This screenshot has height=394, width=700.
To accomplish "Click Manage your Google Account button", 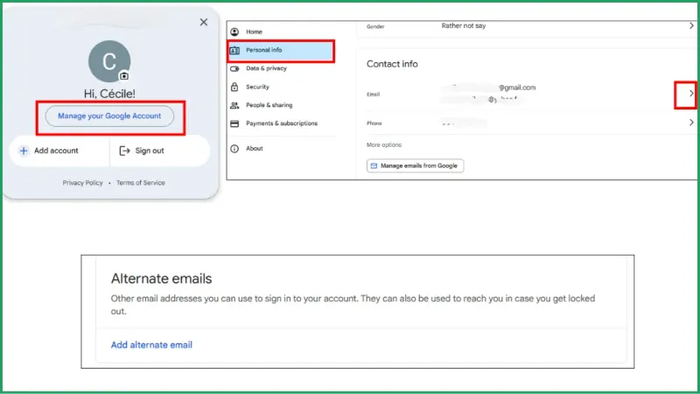I will pos(109,116).
